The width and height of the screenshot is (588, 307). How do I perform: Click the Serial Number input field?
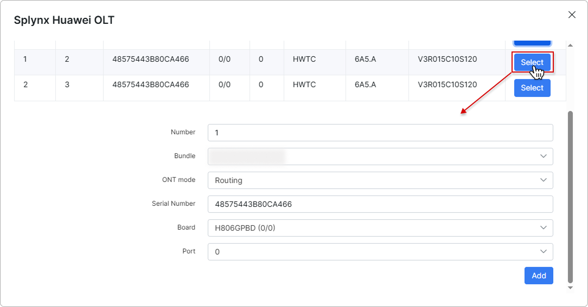pyautogui.click(x=380, y=204)
